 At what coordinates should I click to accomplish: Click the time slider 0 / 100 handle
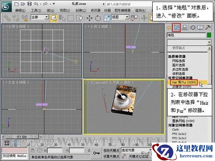pyautogui.click(x=22, y=137)
